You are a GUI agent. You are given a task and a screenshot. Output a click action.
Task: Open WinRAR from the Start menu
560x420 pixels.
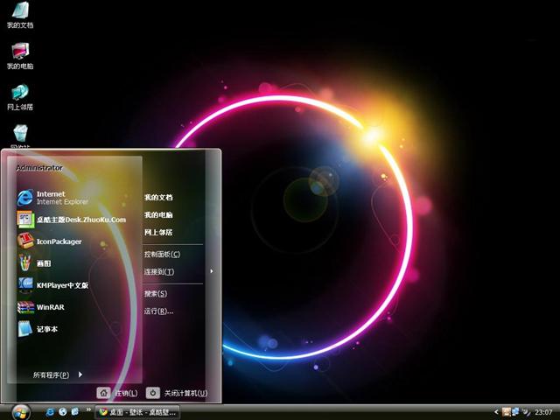[x=50, y=307]
